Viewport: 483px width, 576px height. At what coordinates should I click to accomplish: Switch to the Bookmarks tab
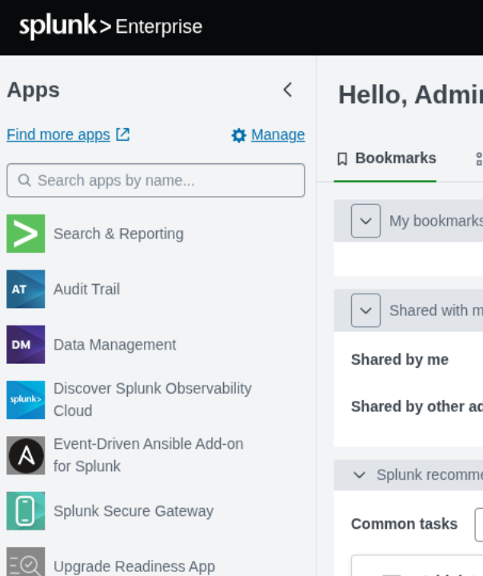tap(385, 158)
